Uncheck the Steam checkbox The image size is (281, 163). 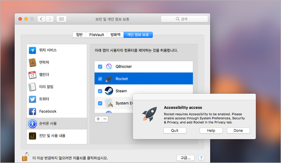pos(100,91)
